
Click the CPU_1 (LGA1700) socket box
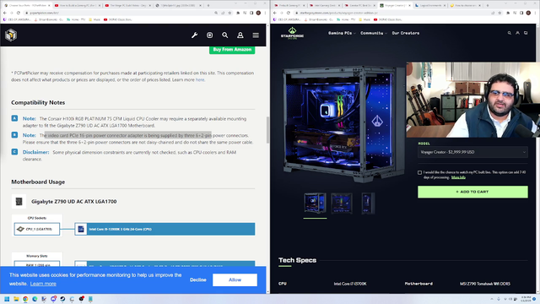tap(37, 229)
